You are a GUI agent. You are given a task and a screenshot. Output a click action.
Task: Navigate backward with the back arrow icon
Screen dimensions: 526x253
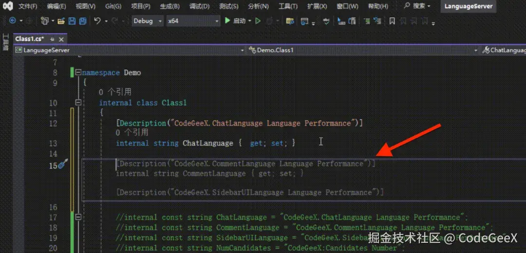(x=12, y=21)
